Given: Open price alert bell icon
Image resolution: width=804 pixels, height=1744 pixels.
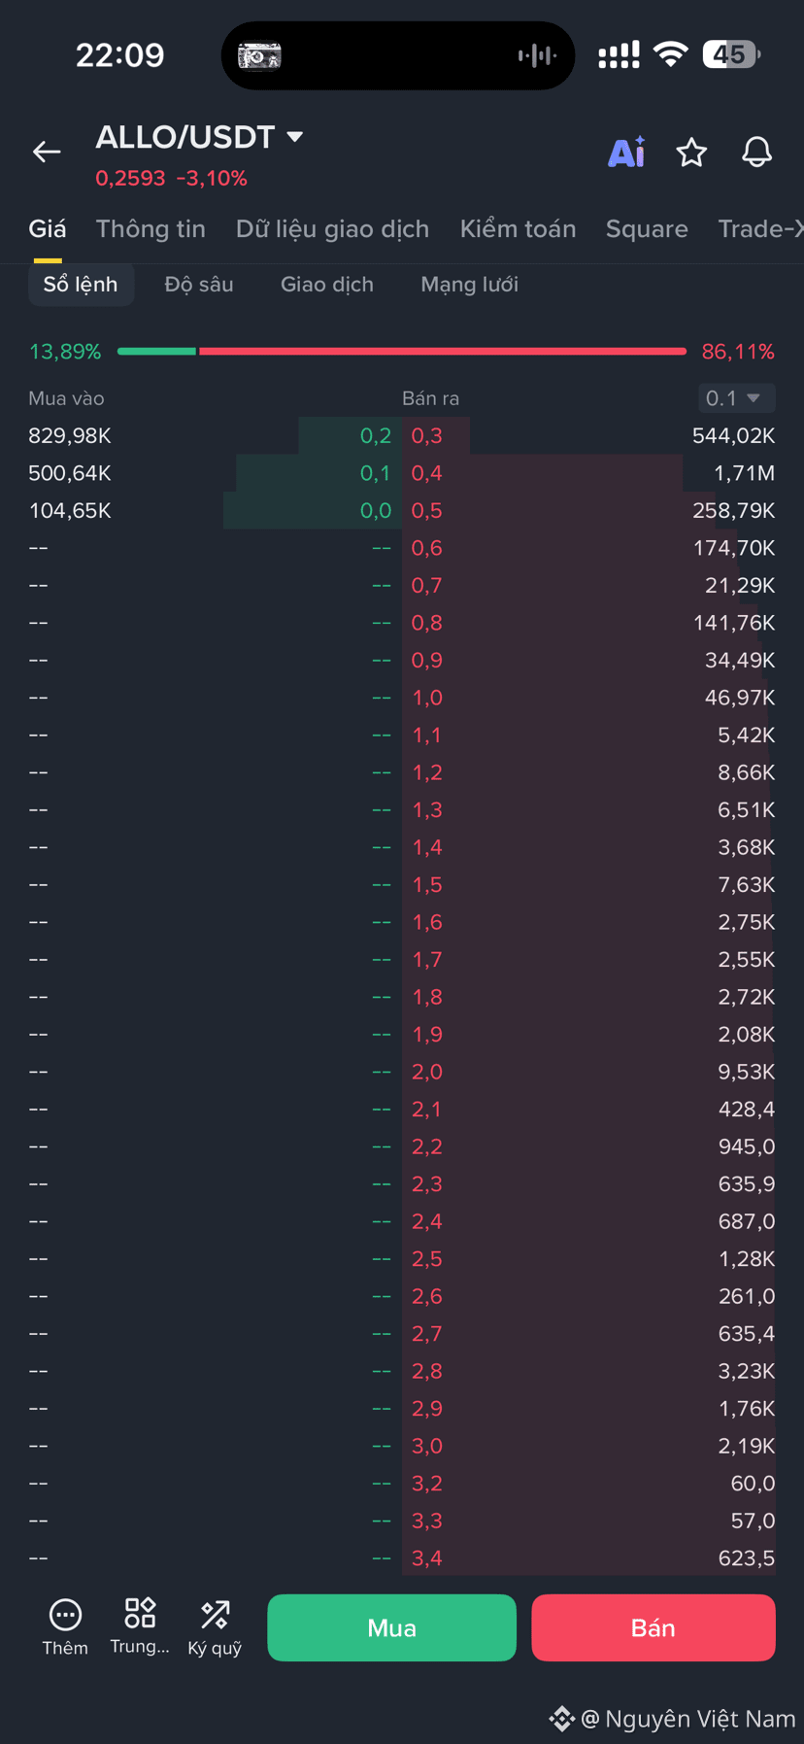Looking at the screenshot, I should (x=757, y=153).
